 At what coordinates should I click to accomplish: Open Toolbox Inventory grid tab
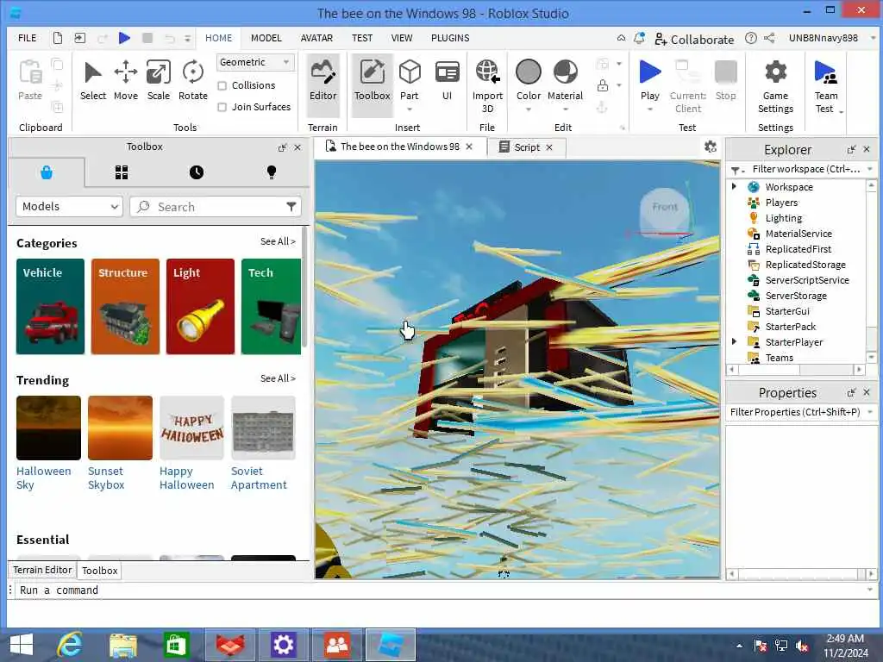click(122, 172)
